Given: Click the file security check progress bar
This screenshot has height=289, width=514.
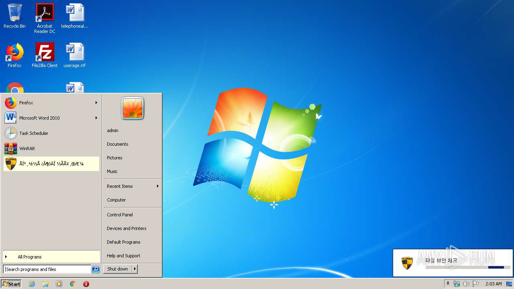Looking at the screenshot, I should click(468, 267).
